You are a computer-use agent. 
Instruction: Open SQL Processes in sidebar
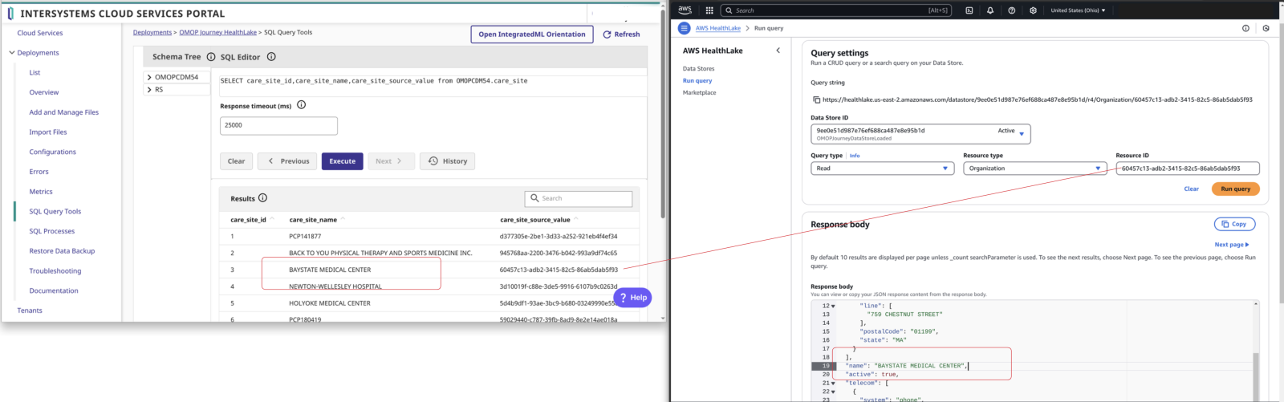52,231
